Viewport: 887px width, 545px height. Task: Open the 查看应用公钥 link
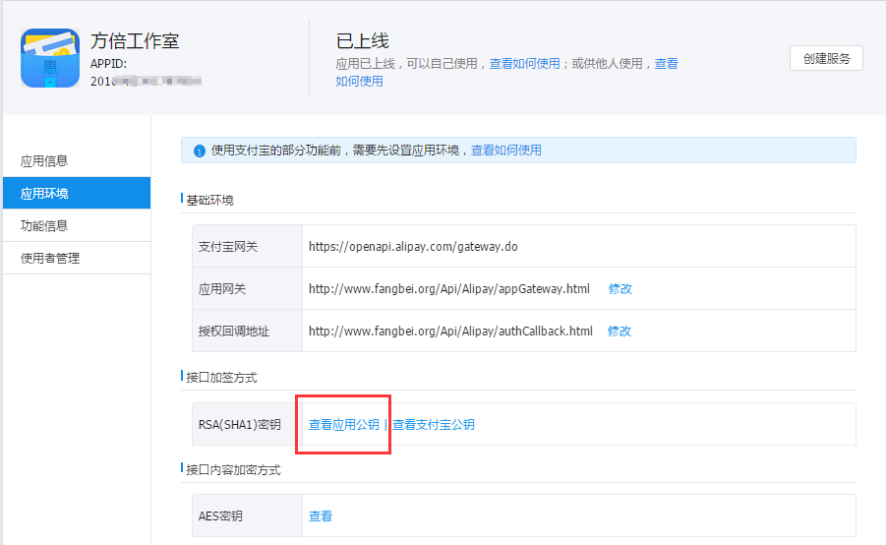click(x=344, y=424)
